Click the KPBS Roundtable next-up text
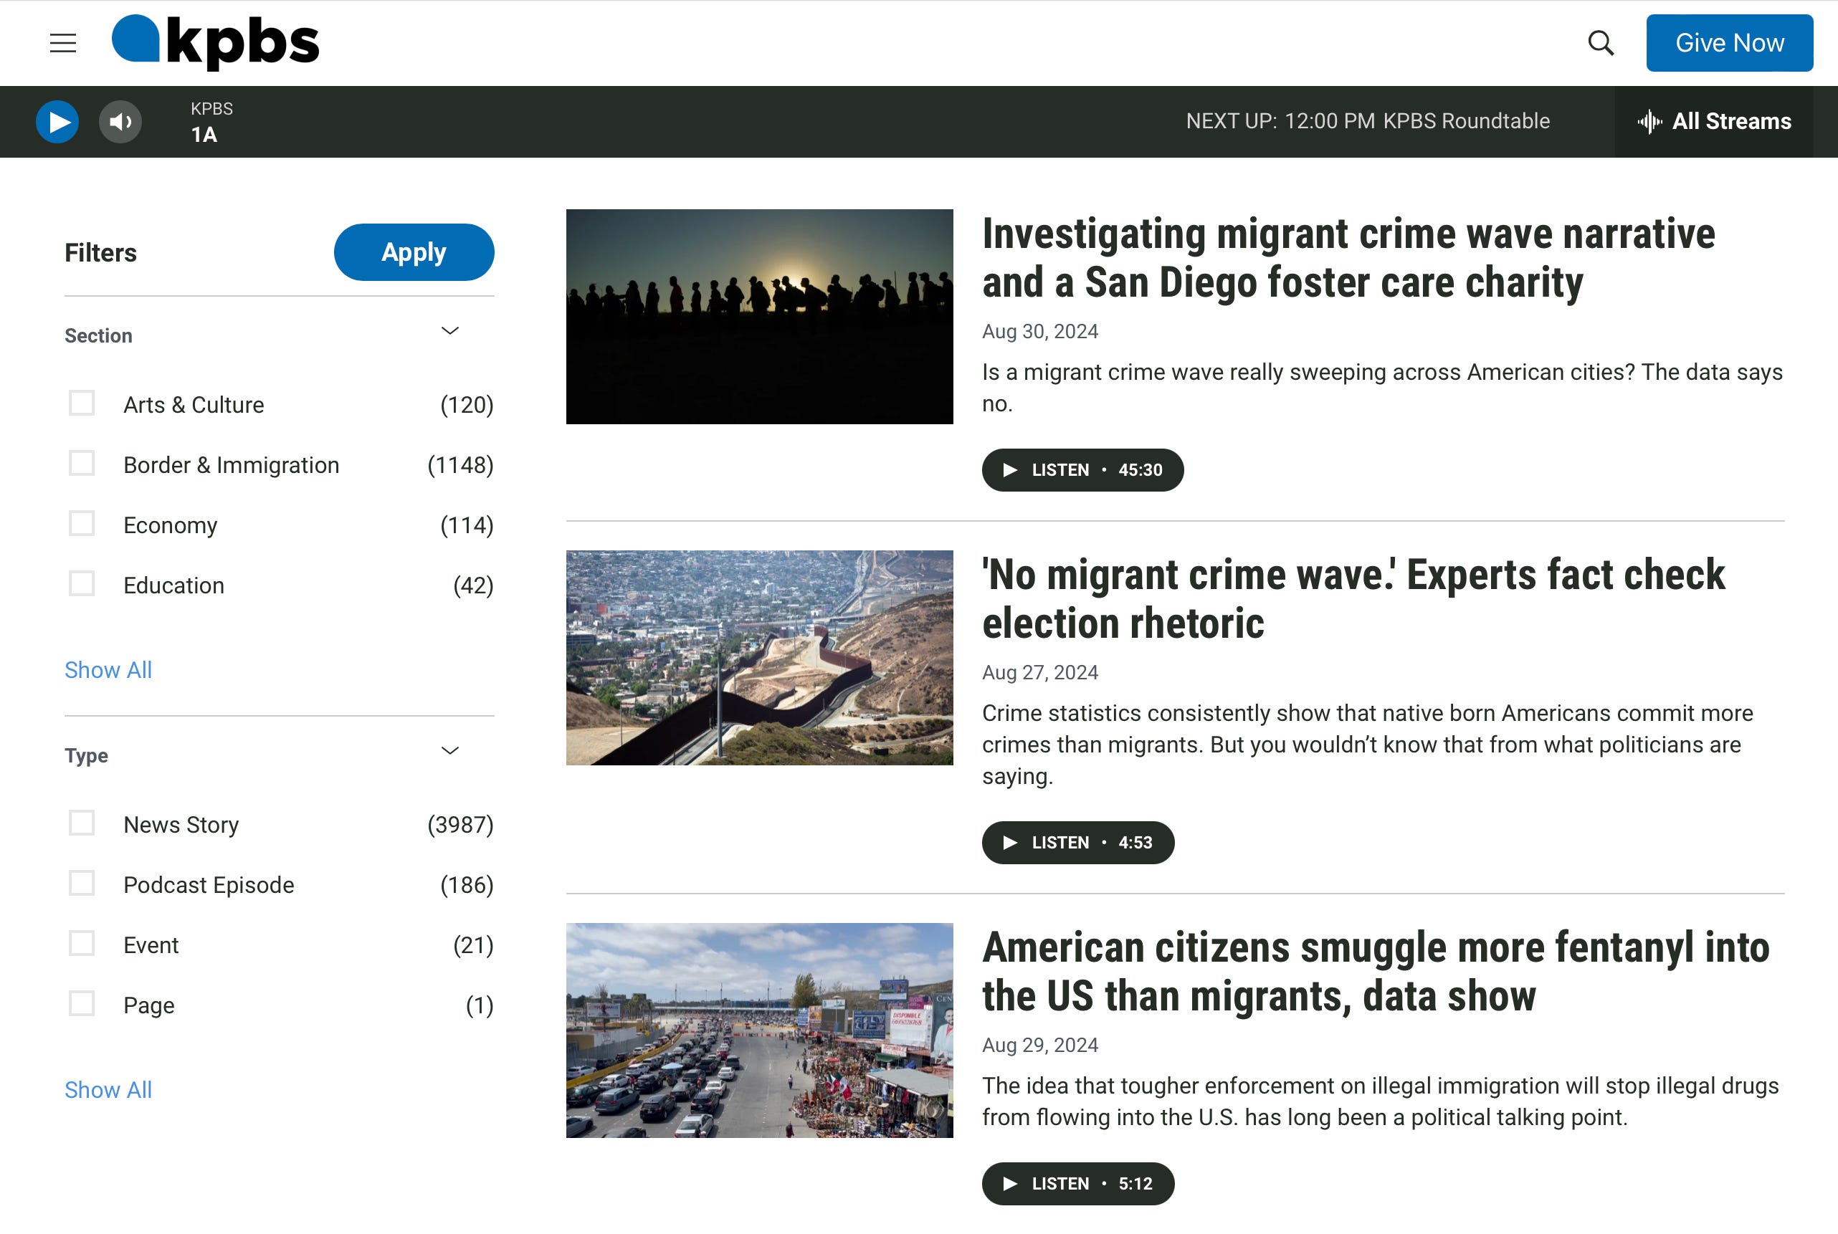The width and height of the screenshot is (1838, 1234). pyautogui.click(x=1466, y=121)
